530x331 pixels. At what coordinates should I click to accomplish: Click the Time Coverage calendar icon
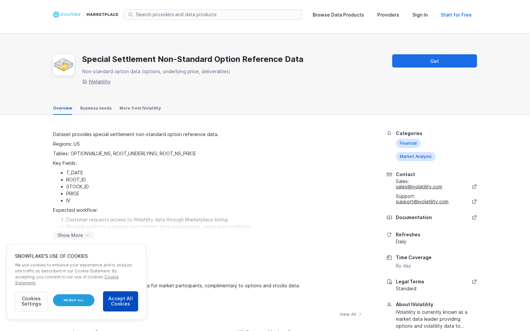click(389, 258)
